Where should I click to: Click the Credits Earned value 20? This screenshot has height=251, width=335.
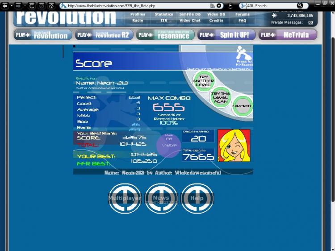pos(198,138)
